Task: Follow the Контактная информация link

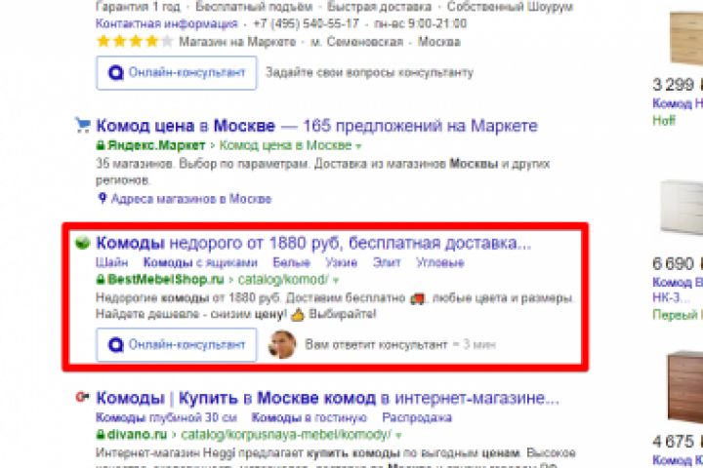Action: coord(166,23)
